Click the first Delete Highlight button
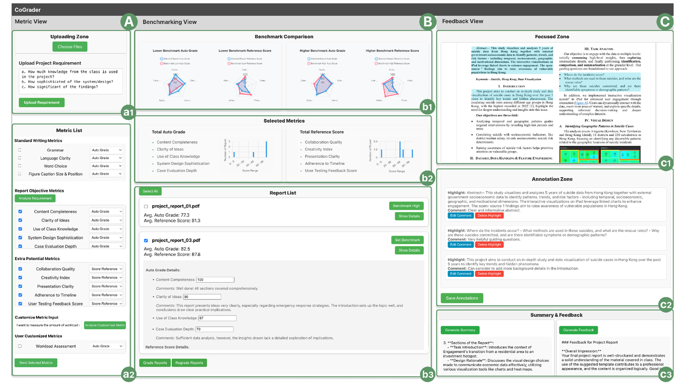Viewport: 685px width, 386px height. [489, 215]
